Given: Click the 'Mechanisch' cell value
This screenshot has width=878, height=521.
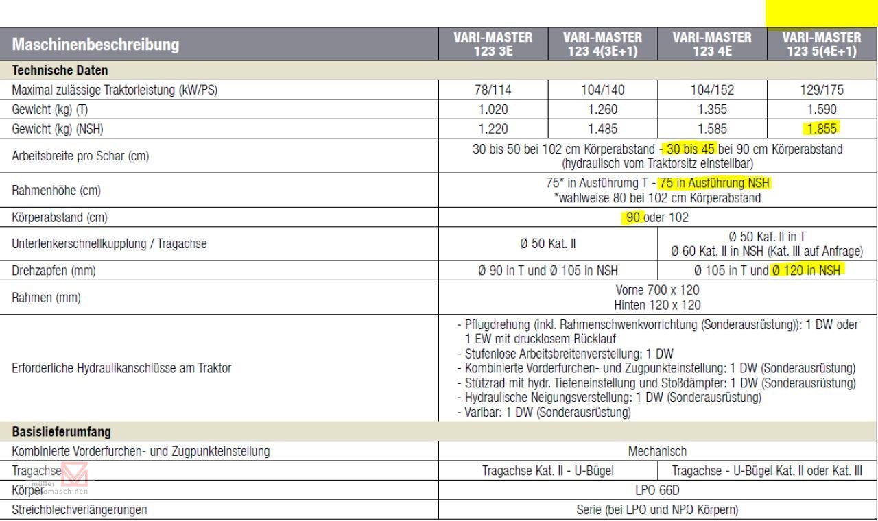Looking at the screenshot, I should coord(657,451).
